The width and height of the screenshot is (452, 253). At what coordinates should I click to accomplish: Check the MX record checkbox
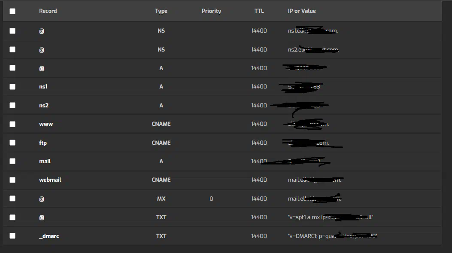[12, 198]
